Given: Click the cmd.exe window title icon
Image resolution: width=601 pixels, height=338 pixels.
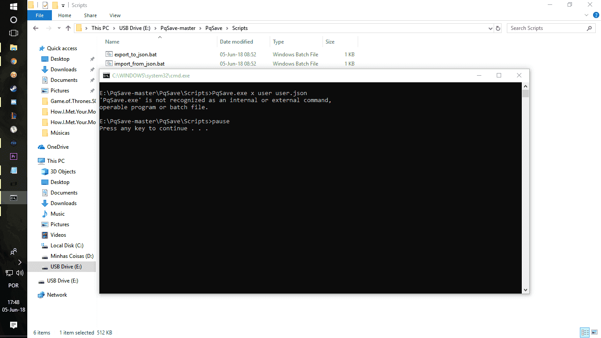Looking at the screenshot, I should point(106,76).
